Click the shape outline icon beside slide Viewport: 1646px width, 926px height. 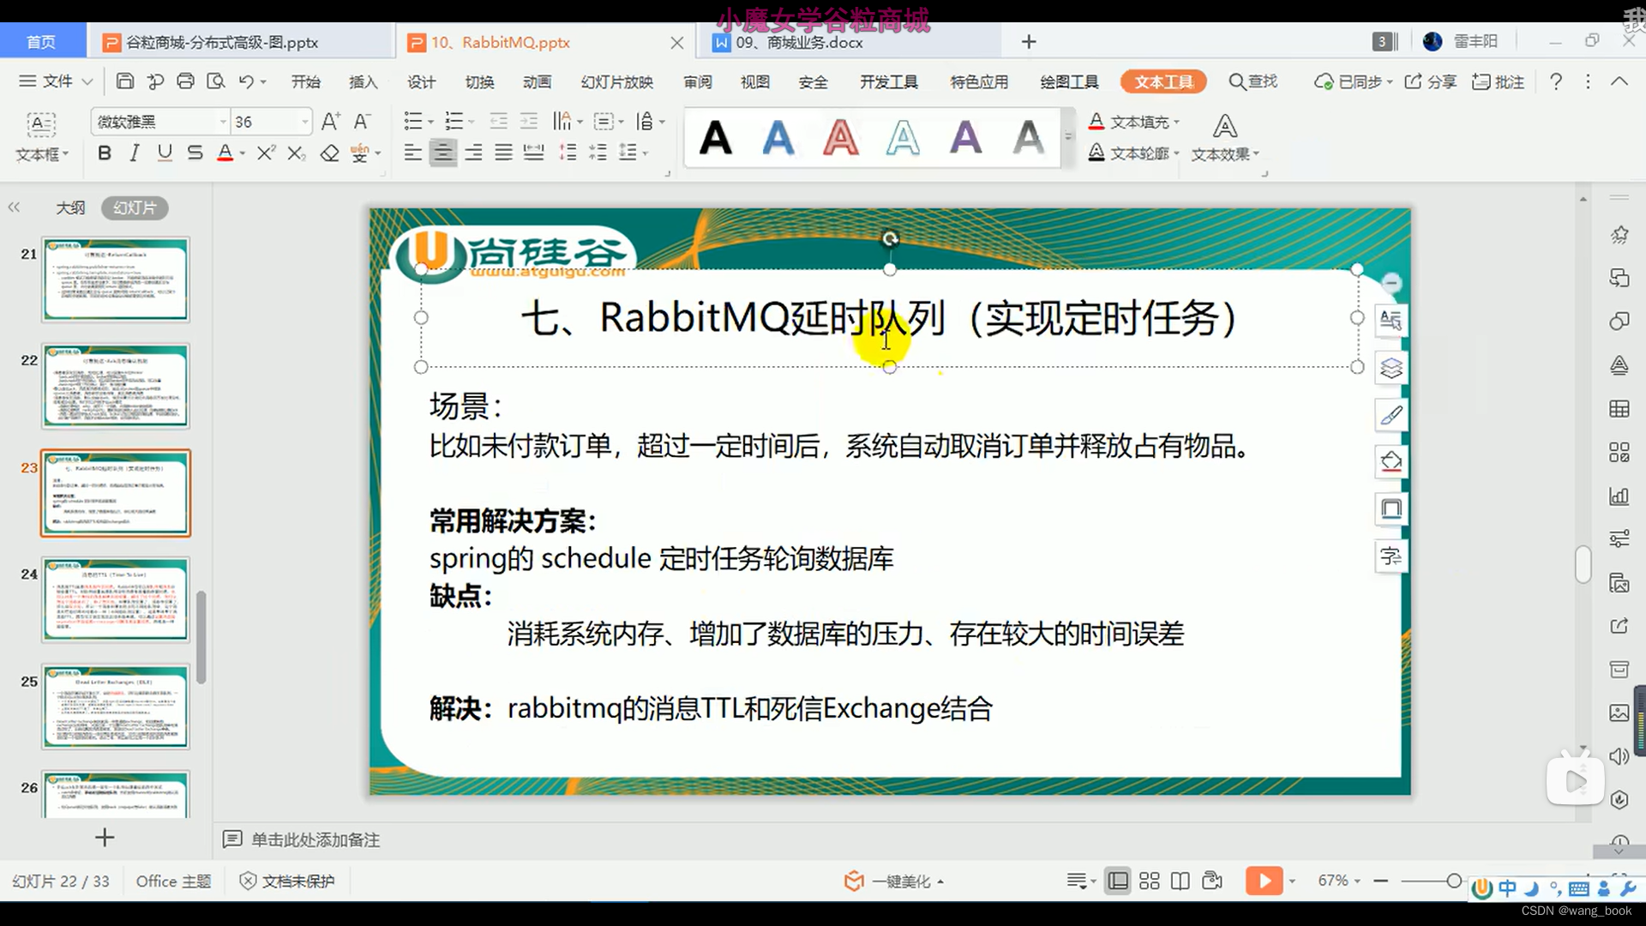(x=1391, y=509)
